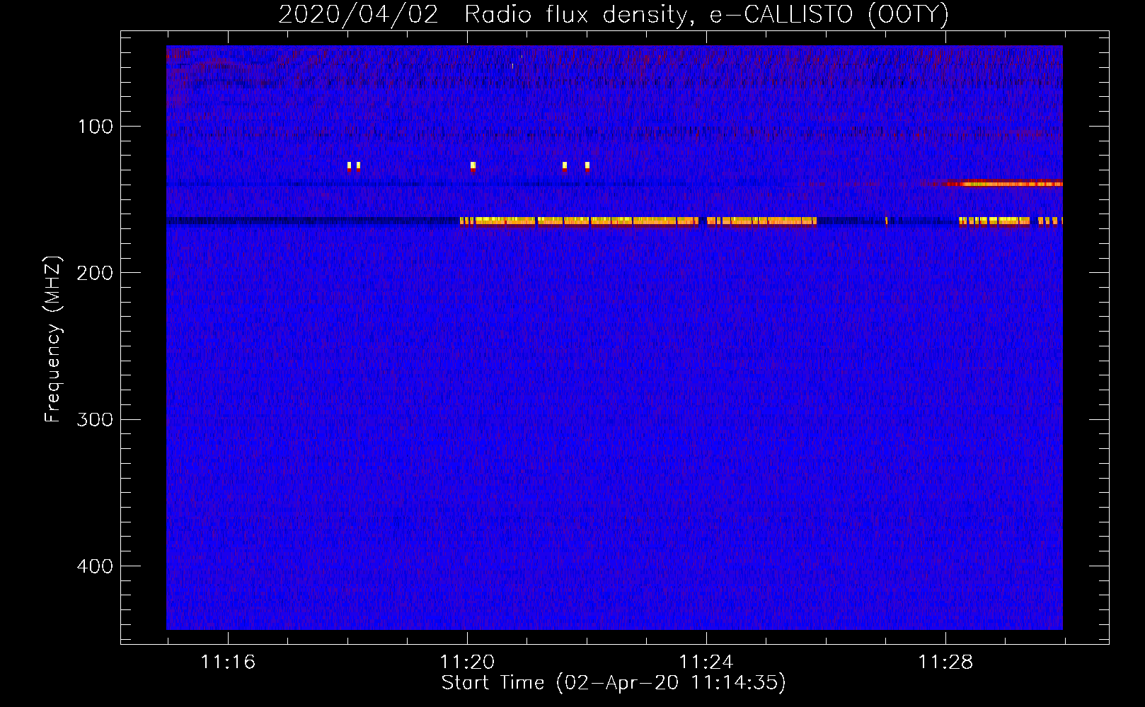Click the "Frequency (MHZ)" axis label
The height and width of the screenshot is (707, 1145).
tap(53, 339)
